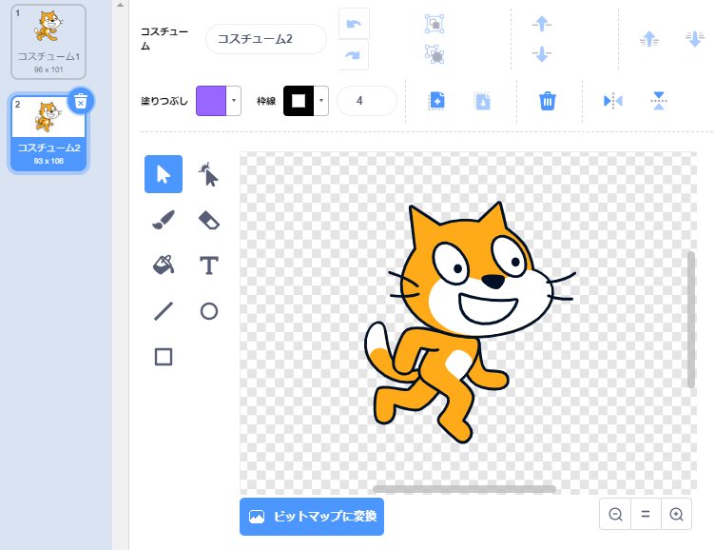Screen dimensions: 715x550
Task: Flip the costume vertically
Action: pos(659,101)
